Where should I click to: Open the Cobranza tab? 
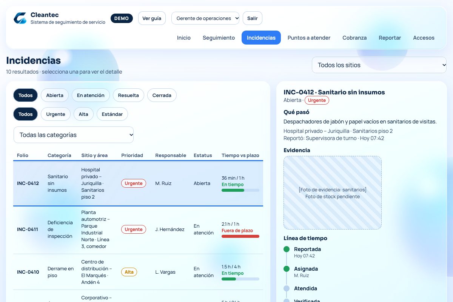tap(354, 38)
